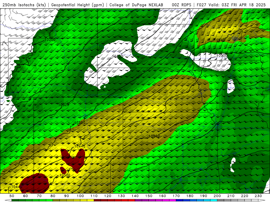Click the 220 color scale number

pos(244,196)
